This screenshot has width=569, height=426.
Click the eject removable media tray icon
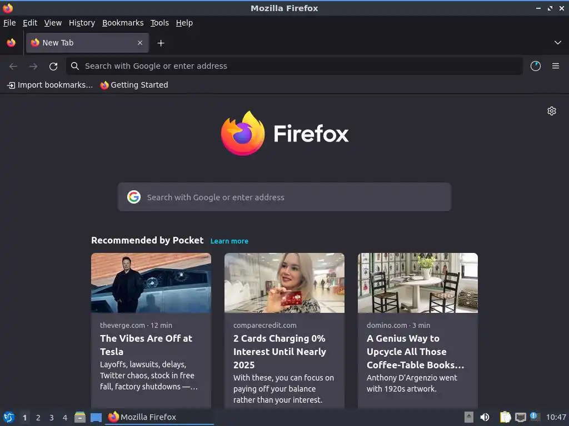coord(469,417)
